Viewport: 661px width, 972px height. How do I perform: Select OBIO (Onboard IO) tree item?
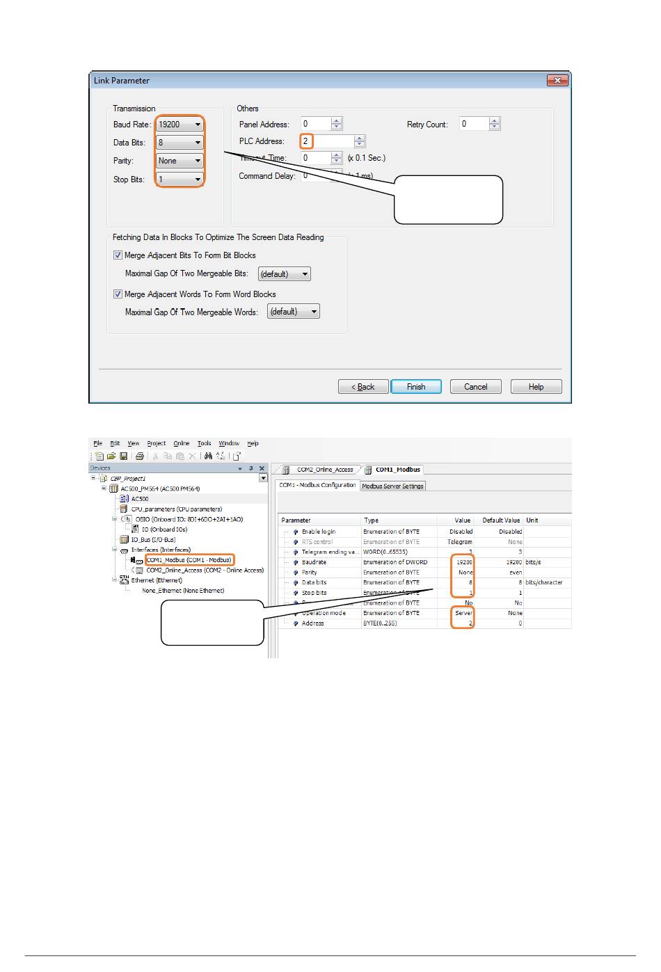(x=189, y=520)
